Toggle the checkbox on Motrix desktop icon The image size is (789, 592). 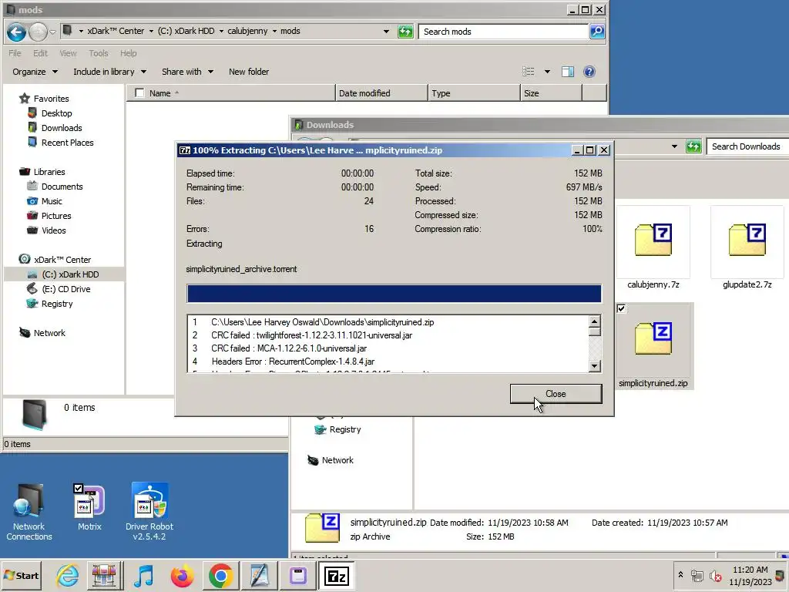tap(78, 488)
